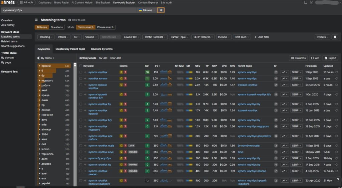This screenshot has width=342, height=188.
Task: Click the bookmark icon next to Presets
Action: click(335, 37)
